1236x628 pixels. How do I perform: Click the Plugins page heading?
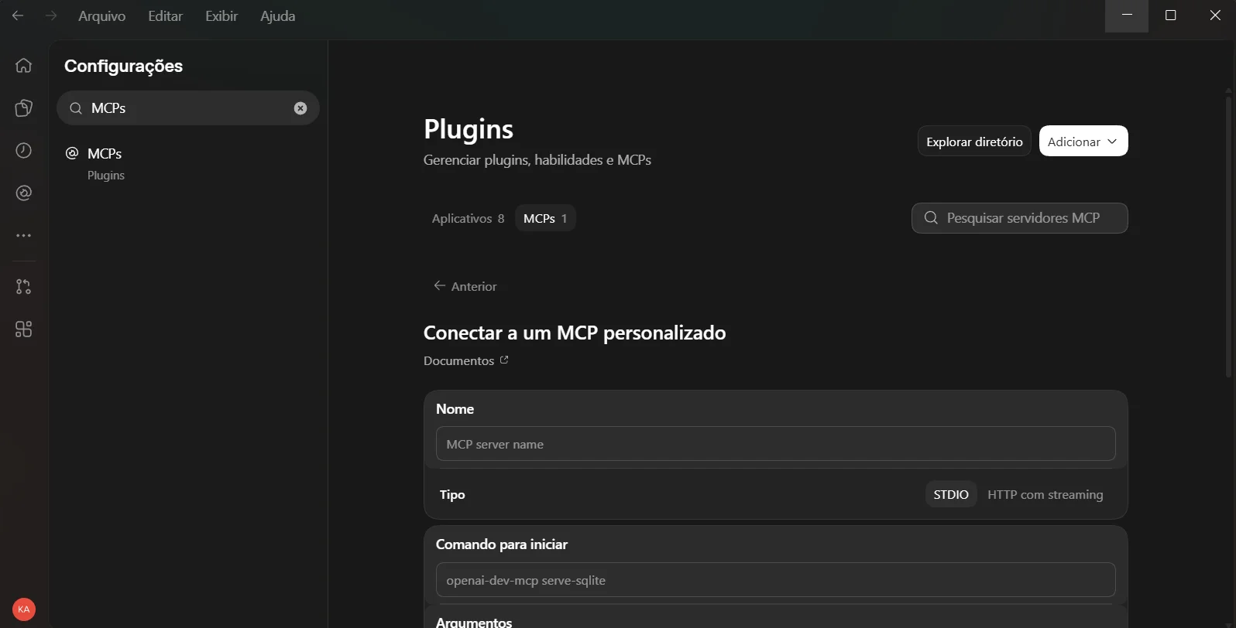[x=469, y=129]
